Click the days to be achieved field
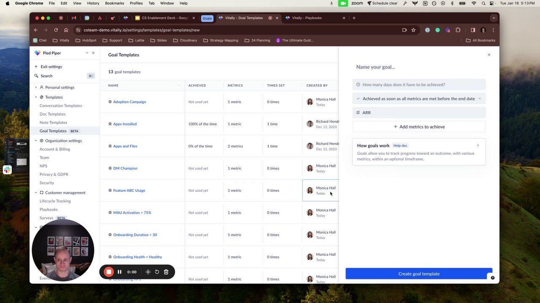Image resolution: width=540 pixels, height=303 pixels. tap(419, 85)
